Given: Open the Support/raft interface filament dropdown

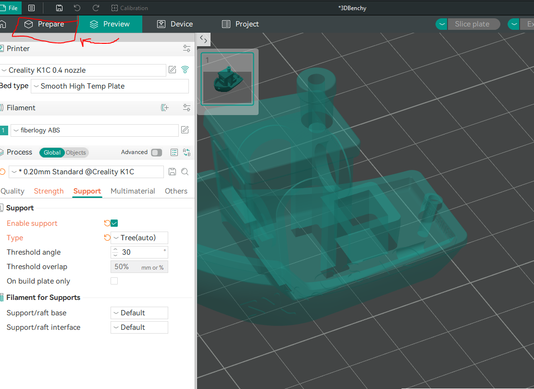Looking at the screenshot, I should coord(139,327).
